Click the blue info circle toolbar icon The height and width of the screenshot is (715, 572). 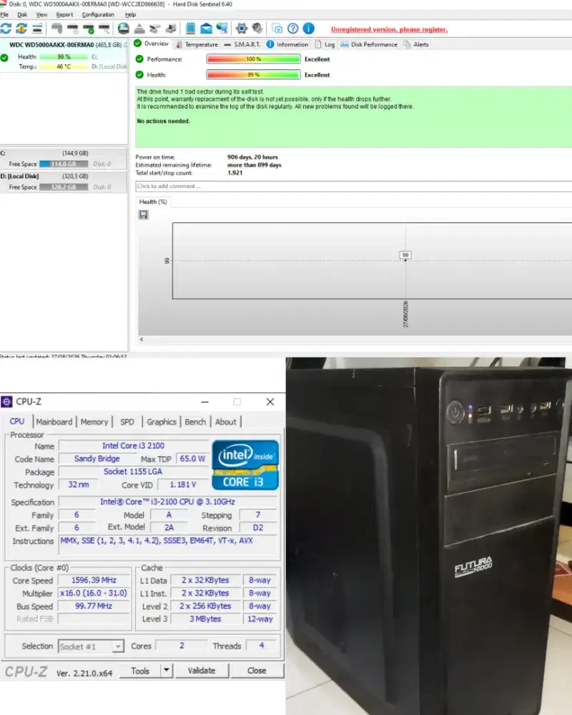coord(309,29)
